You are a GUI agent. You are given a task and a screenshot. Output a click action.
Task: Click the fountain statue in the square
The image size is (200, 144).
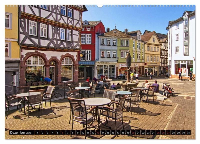pyautogui.click(x=128, y=61)
